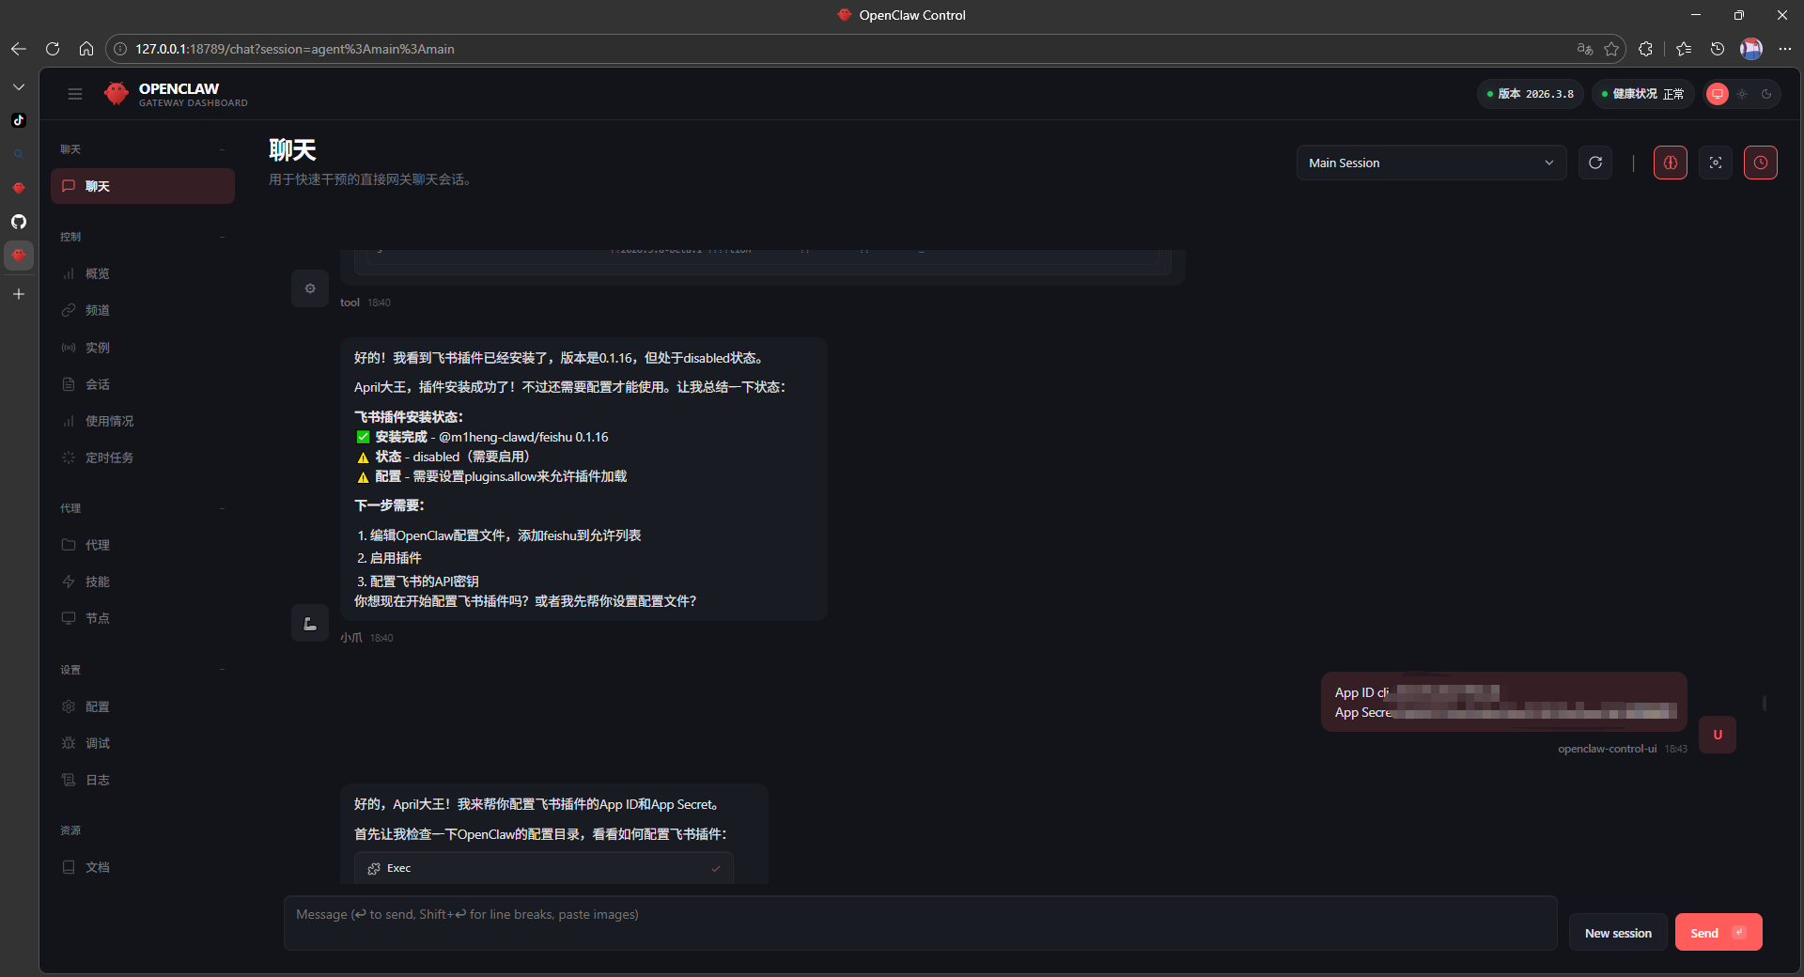This screenshot has height=977, width=1804.
Task: Select the dark theme moon icon
Action: [x=1766, y=94]
